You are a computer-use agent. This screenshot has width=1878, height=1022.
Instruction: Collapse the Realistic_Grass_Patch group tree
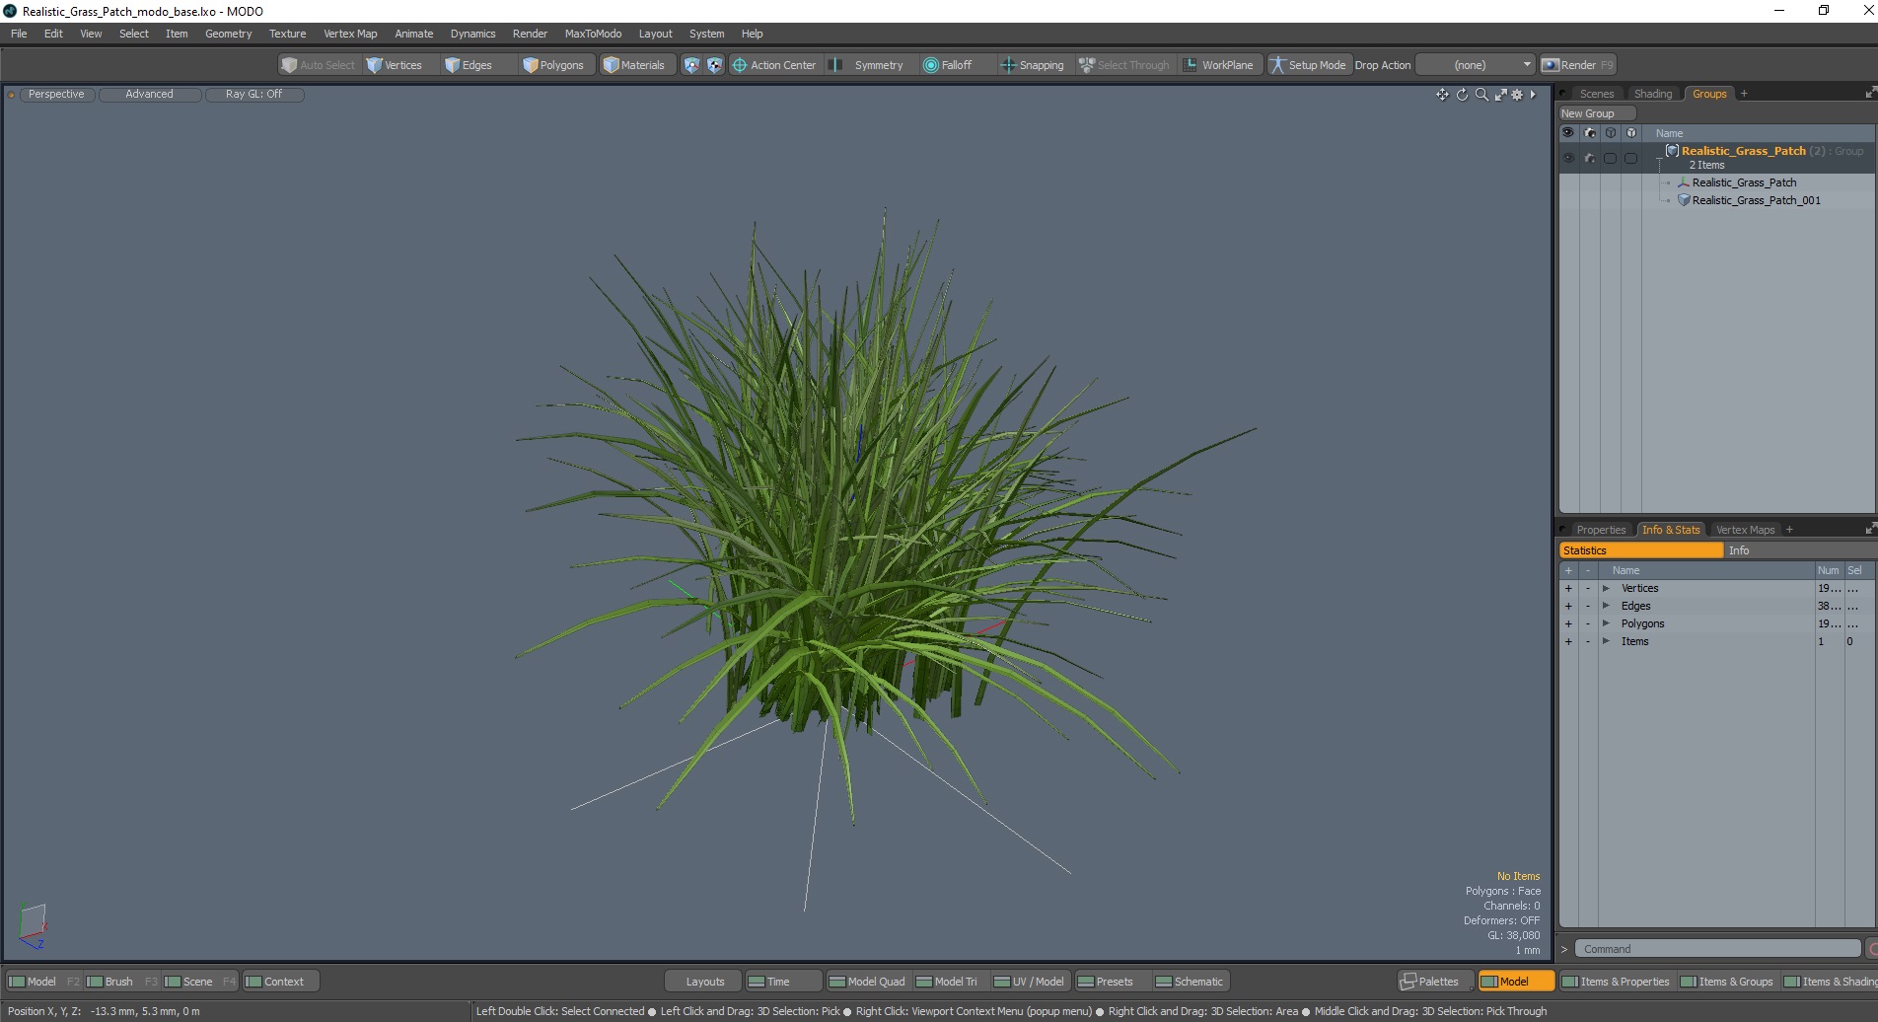1660,158
